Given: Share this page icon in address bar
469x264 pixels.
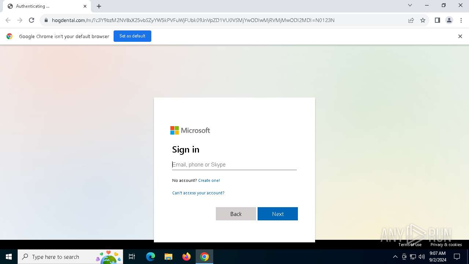Looking at the screenshot, I should [411, 20].
